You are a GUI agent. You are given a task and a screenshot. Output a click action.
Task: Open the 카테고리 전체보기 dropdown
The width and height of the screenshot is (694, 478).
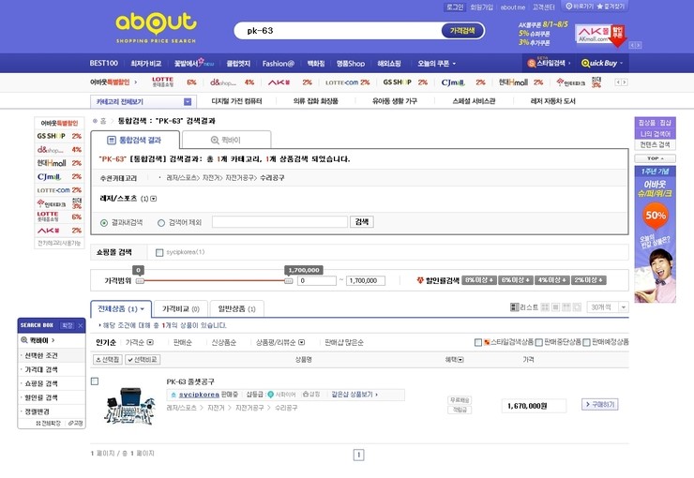tap(188, 102)
